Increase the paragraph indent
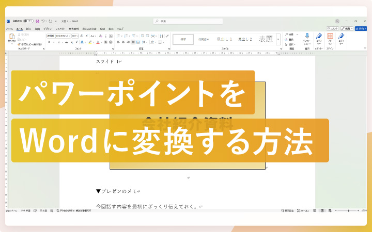This screenshot has width=372, height=232. click(147, 36)
